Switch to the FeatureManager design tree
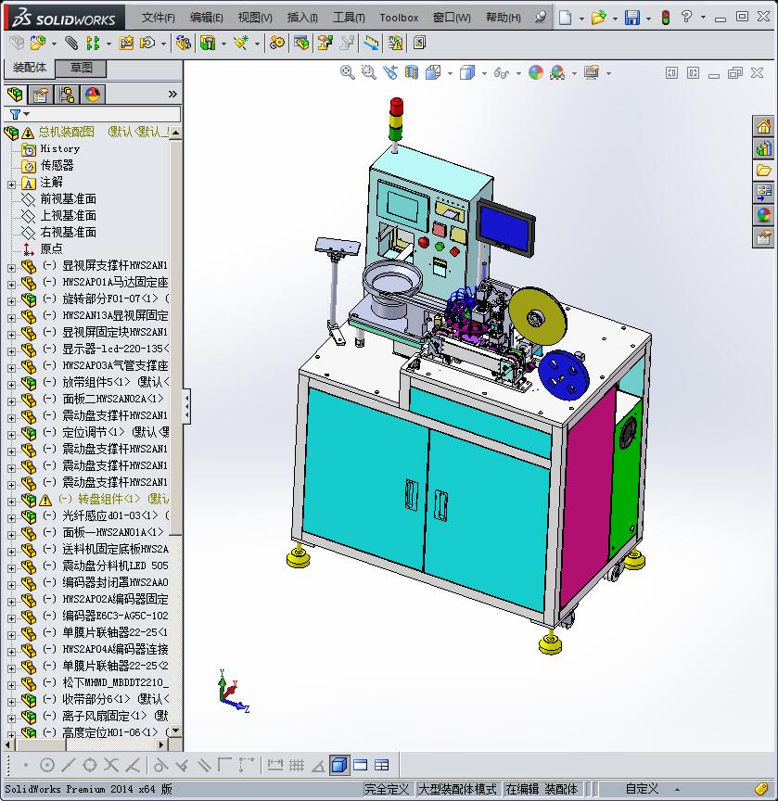This screenshot has height=801, width=778. pos(16,95)
